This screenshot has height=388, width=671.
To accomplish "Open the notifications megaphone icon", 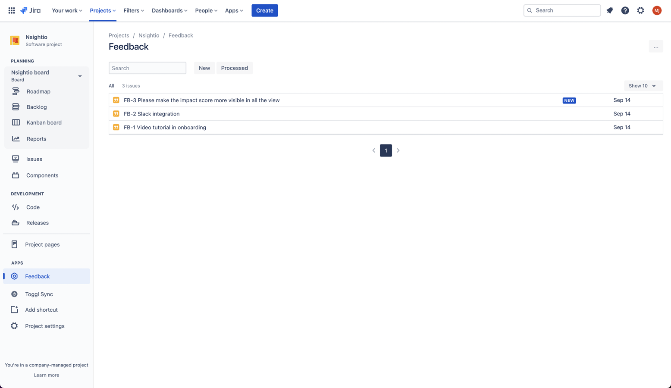I will pos(610,10).
